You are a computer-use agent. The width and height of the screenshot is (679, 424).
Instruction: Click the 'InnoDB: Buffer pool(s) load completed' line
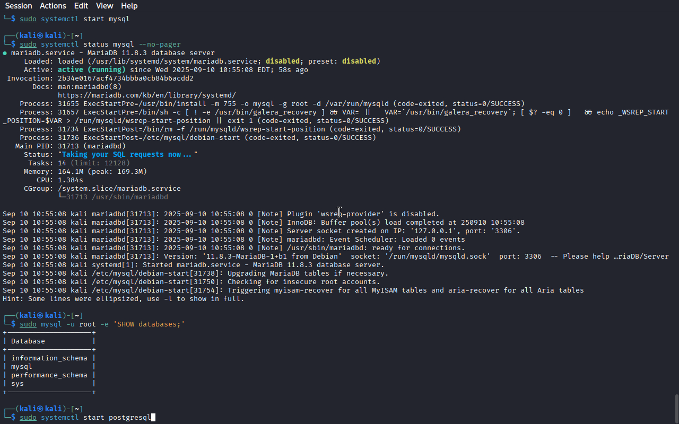tap(264, 223)
